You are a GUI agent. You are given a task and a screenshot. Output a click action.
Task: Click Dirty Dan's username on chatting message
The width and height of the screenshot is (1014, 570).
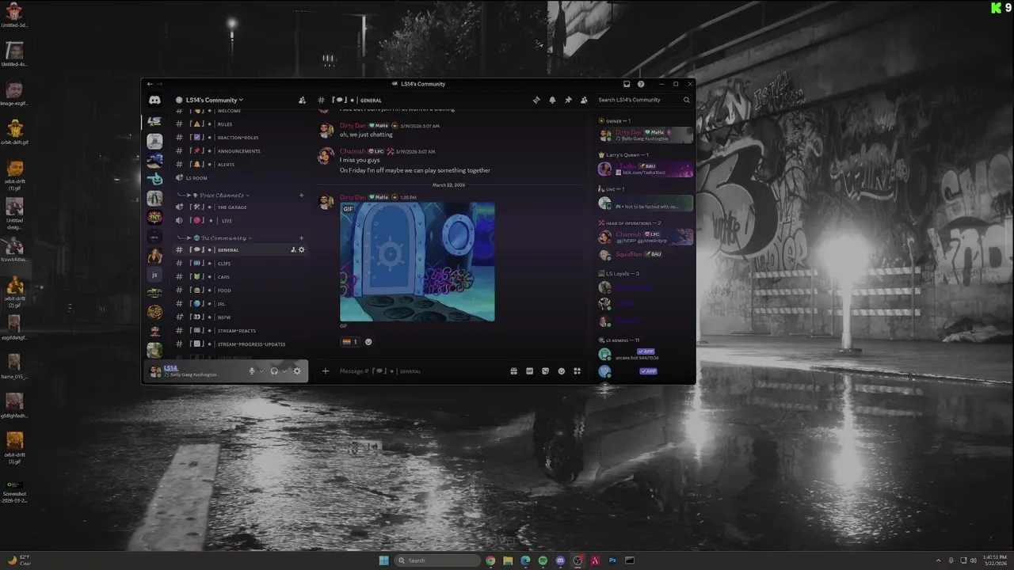pyautogui.click(x=353, y=126)
